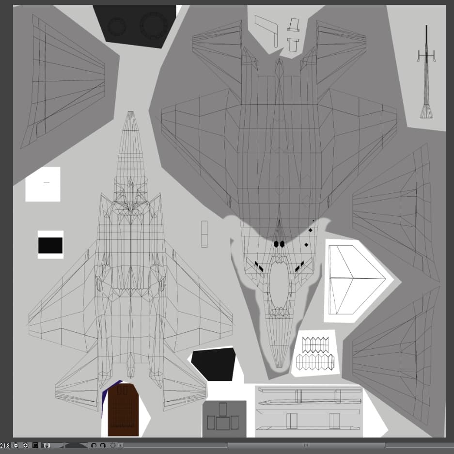454x454 pixels.
Task: Click the black rectangle in the white frame
Action: coord(50,246)
